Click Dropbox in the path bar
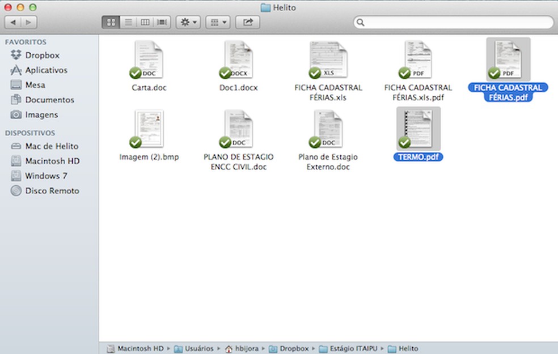This screenshot has width=558, height=354. pyautogui.click(x=289, y=348)
